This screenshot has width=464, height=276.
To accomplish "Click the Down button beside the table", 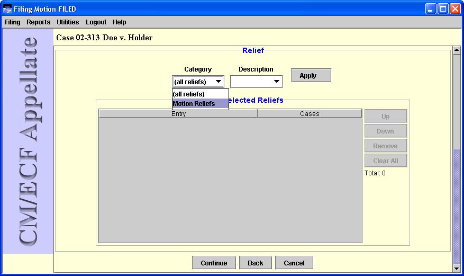I will tap(386, 131).
